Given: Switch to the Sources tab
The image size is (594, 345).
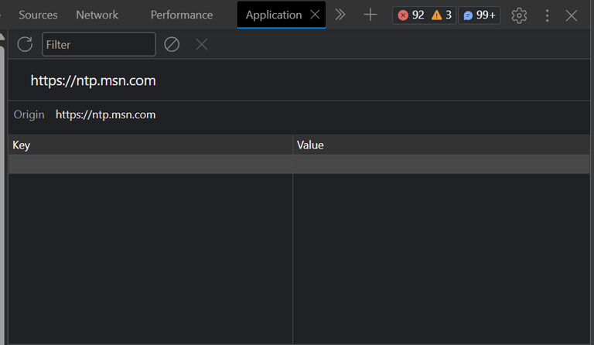Looking at the screenshot, I should pyautogui.click(x=38, y=15).
